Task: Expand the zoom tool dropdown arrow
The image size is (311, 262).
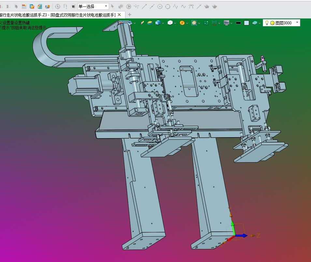Action: 199,23
